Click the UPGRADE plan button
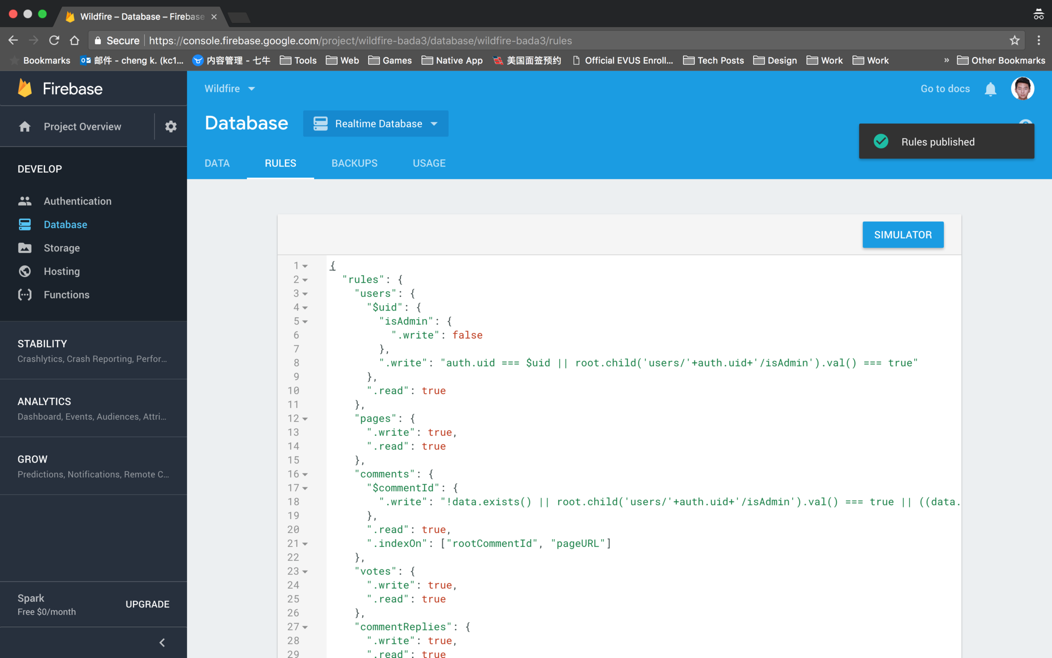 [147, 604]
